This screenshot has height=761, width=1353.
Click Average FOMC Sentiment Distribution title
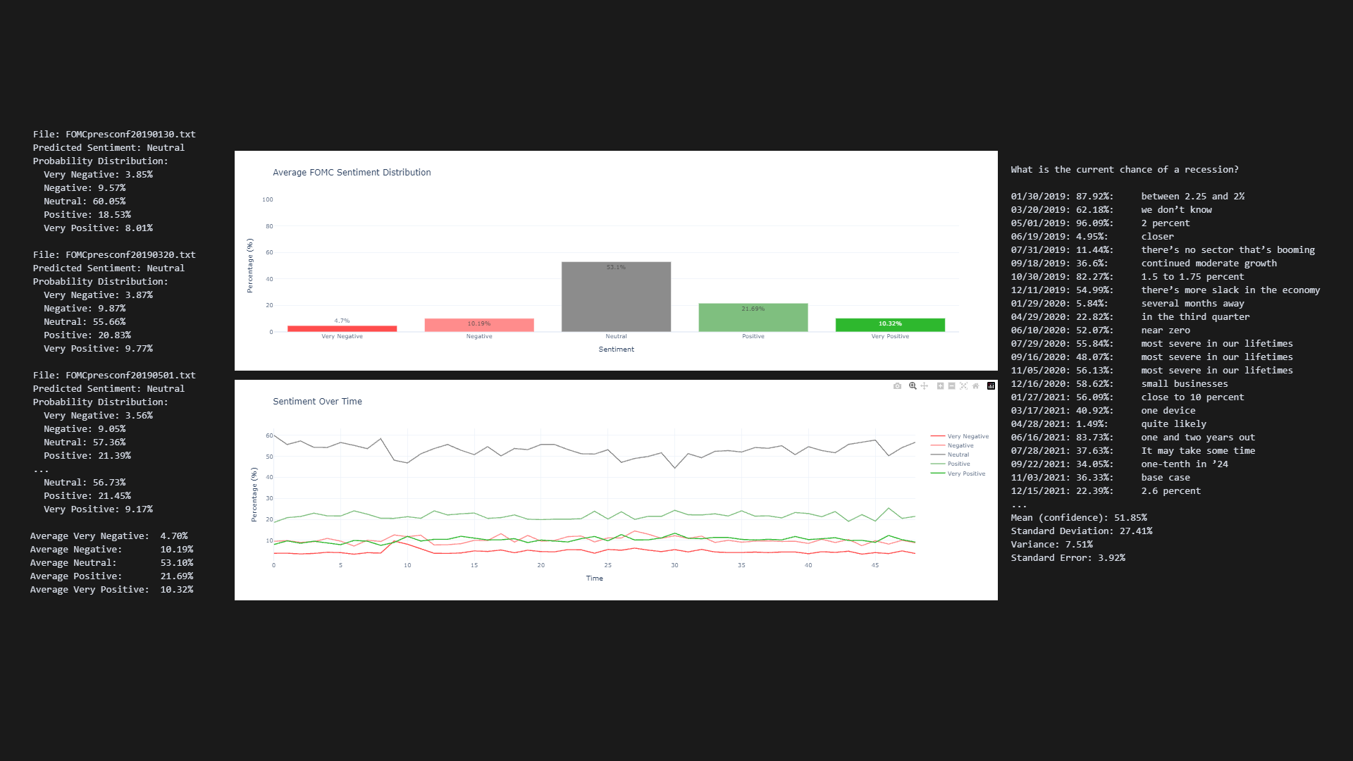pos(352,172)
